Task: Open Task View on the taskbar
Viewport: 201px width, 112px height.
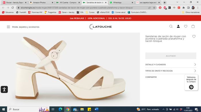Action: point(53,109)
